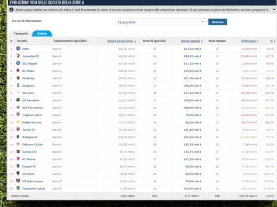Click the Juventus FC crest icon
This screenshot has width=277, height=207.
[18, 56]
